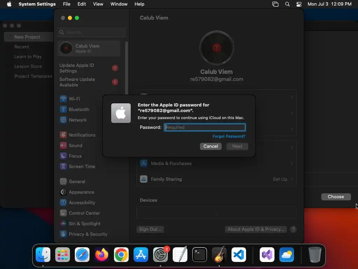This screenshot has height=269, width=358.
Task: Open Bluetooth settings in sidebar
Action: pos(74,109)
